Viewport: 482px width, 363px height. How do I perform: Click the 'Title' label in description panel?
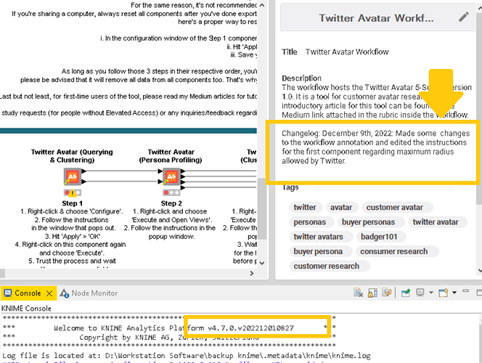pos(290,52)
